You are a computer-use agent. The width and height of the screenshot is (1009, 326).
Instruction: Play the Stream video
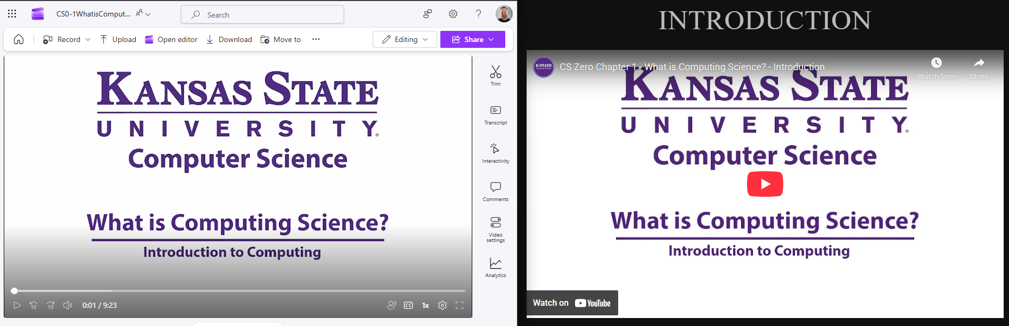pyautogui.click(x=17, y=305)
